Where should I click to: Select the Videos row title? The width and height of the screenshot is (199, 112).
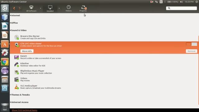click(24, 78)
